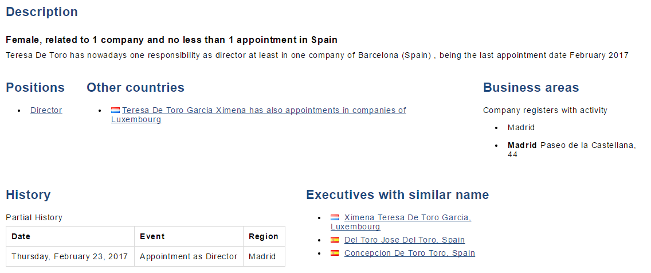
Task: Click the Date column header
Action: point(70,236)
